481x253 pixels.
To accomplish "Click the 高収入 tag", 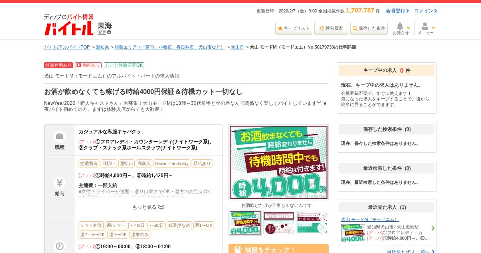I will [x=144, y=163].
